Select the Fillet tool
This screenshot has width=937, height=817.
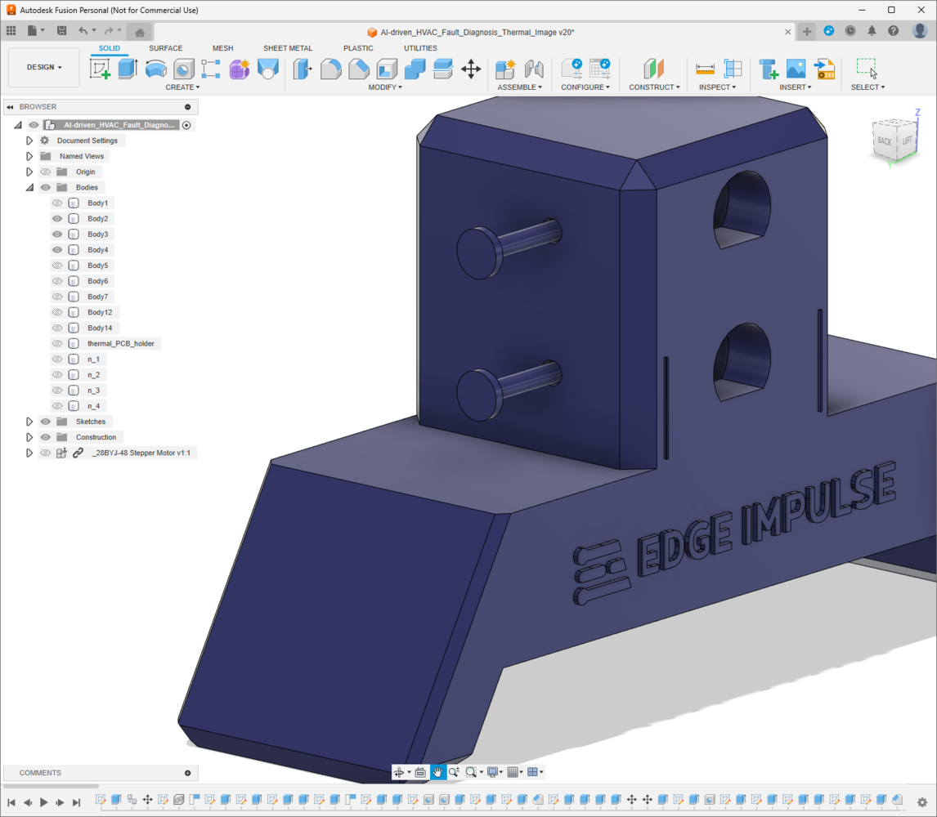point(330,69)
